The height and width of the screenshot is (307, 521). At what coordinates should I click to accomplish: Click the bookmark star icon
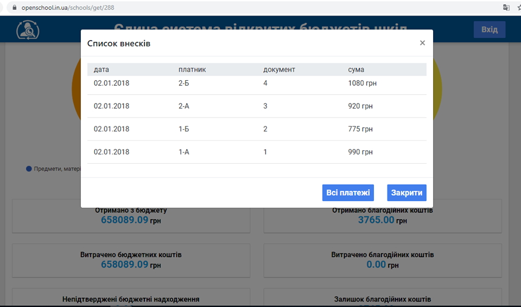(x=518, y=8)
